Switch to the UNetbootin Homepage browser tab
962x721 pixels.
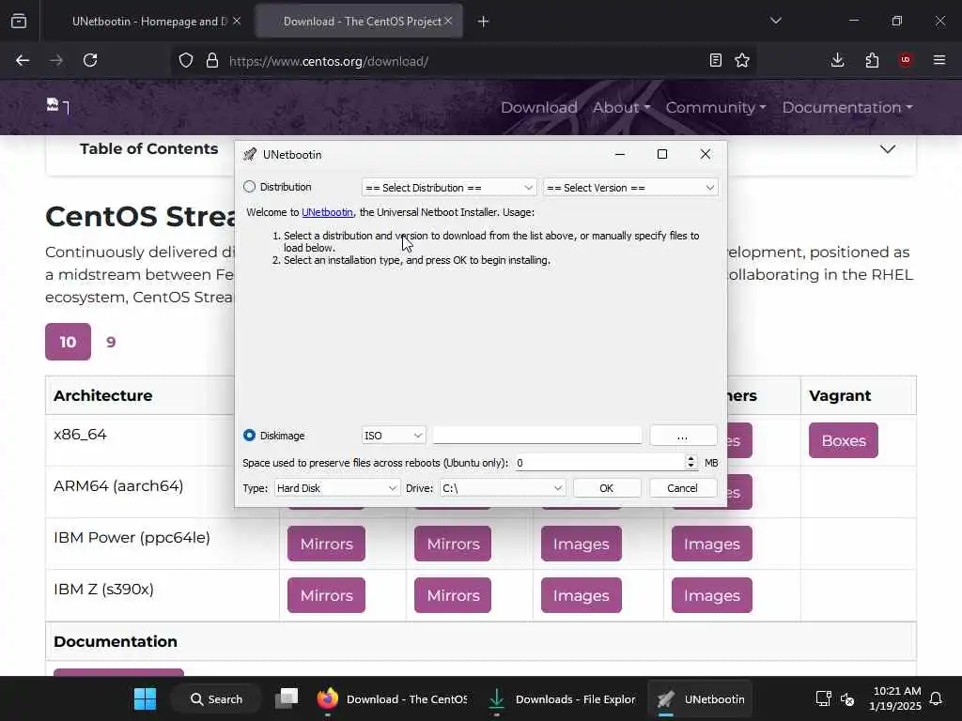point(149,22)
